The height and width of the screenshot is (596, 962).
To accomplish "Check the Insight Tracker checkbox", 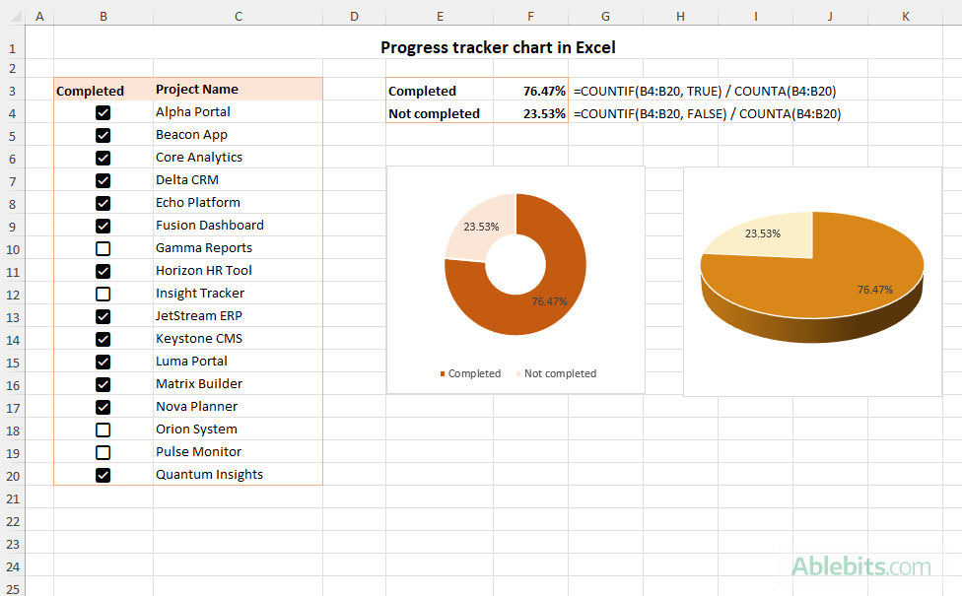I will click(103, 294).
